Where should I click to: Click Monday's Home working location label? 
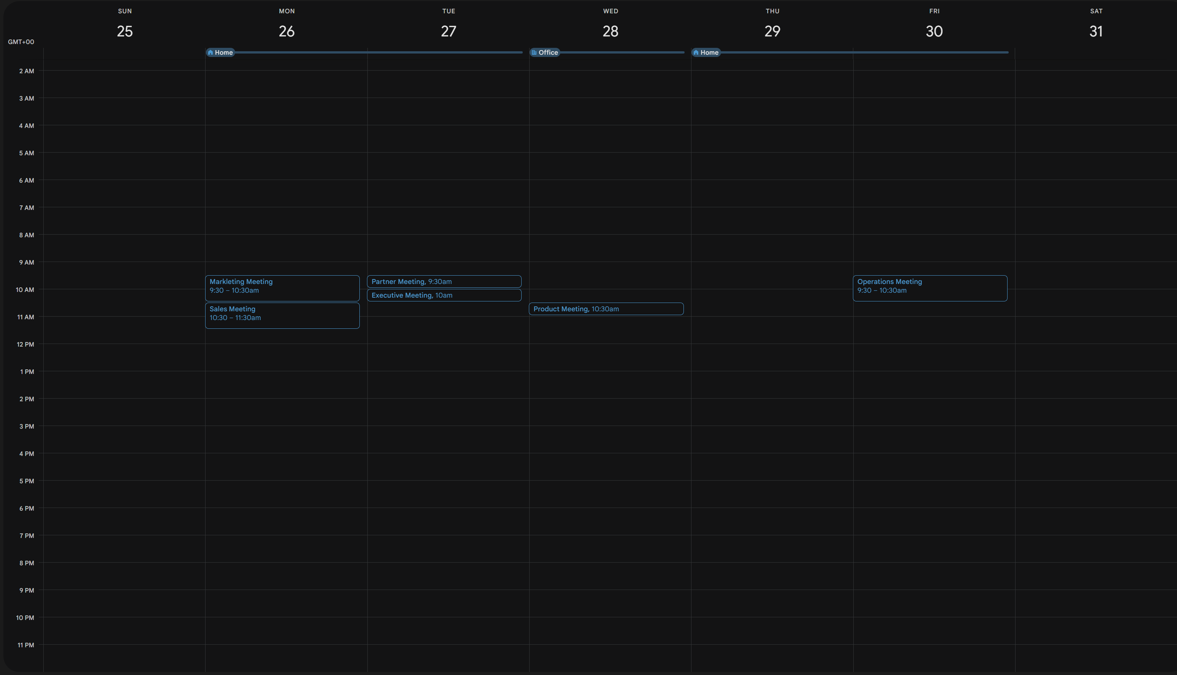224,52
